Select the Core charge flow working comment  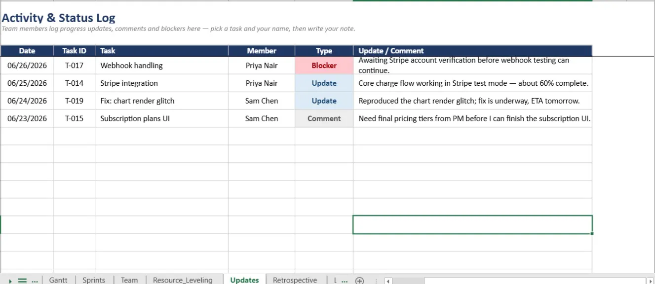point(472,83)
